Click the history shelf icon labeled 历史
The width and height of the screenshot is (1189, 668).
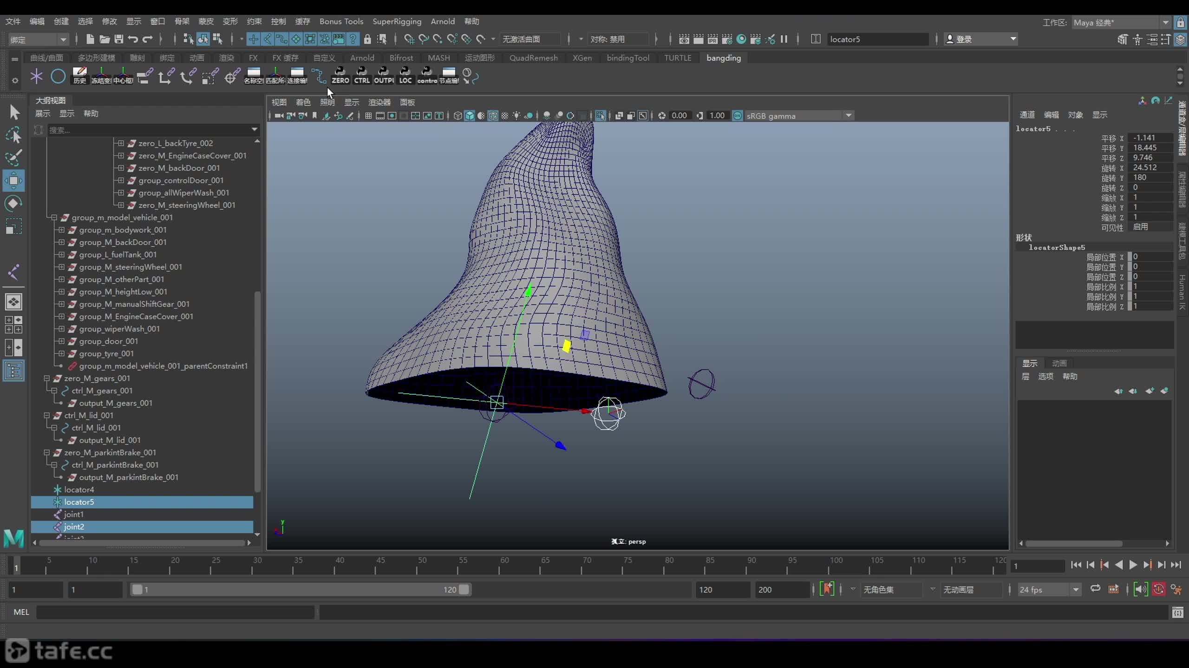pyautogui.click(x=79, y=75)
